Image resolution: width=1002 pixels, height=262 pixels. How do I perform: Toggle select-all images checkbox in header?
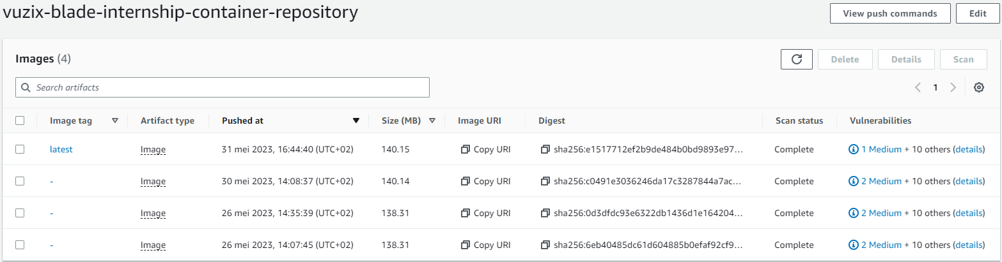tap(20, 120)
